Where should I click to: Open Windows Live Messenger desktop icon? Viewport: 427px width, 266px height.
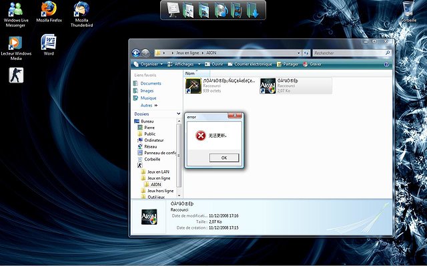pyautogui.click(x=15, y=9)
